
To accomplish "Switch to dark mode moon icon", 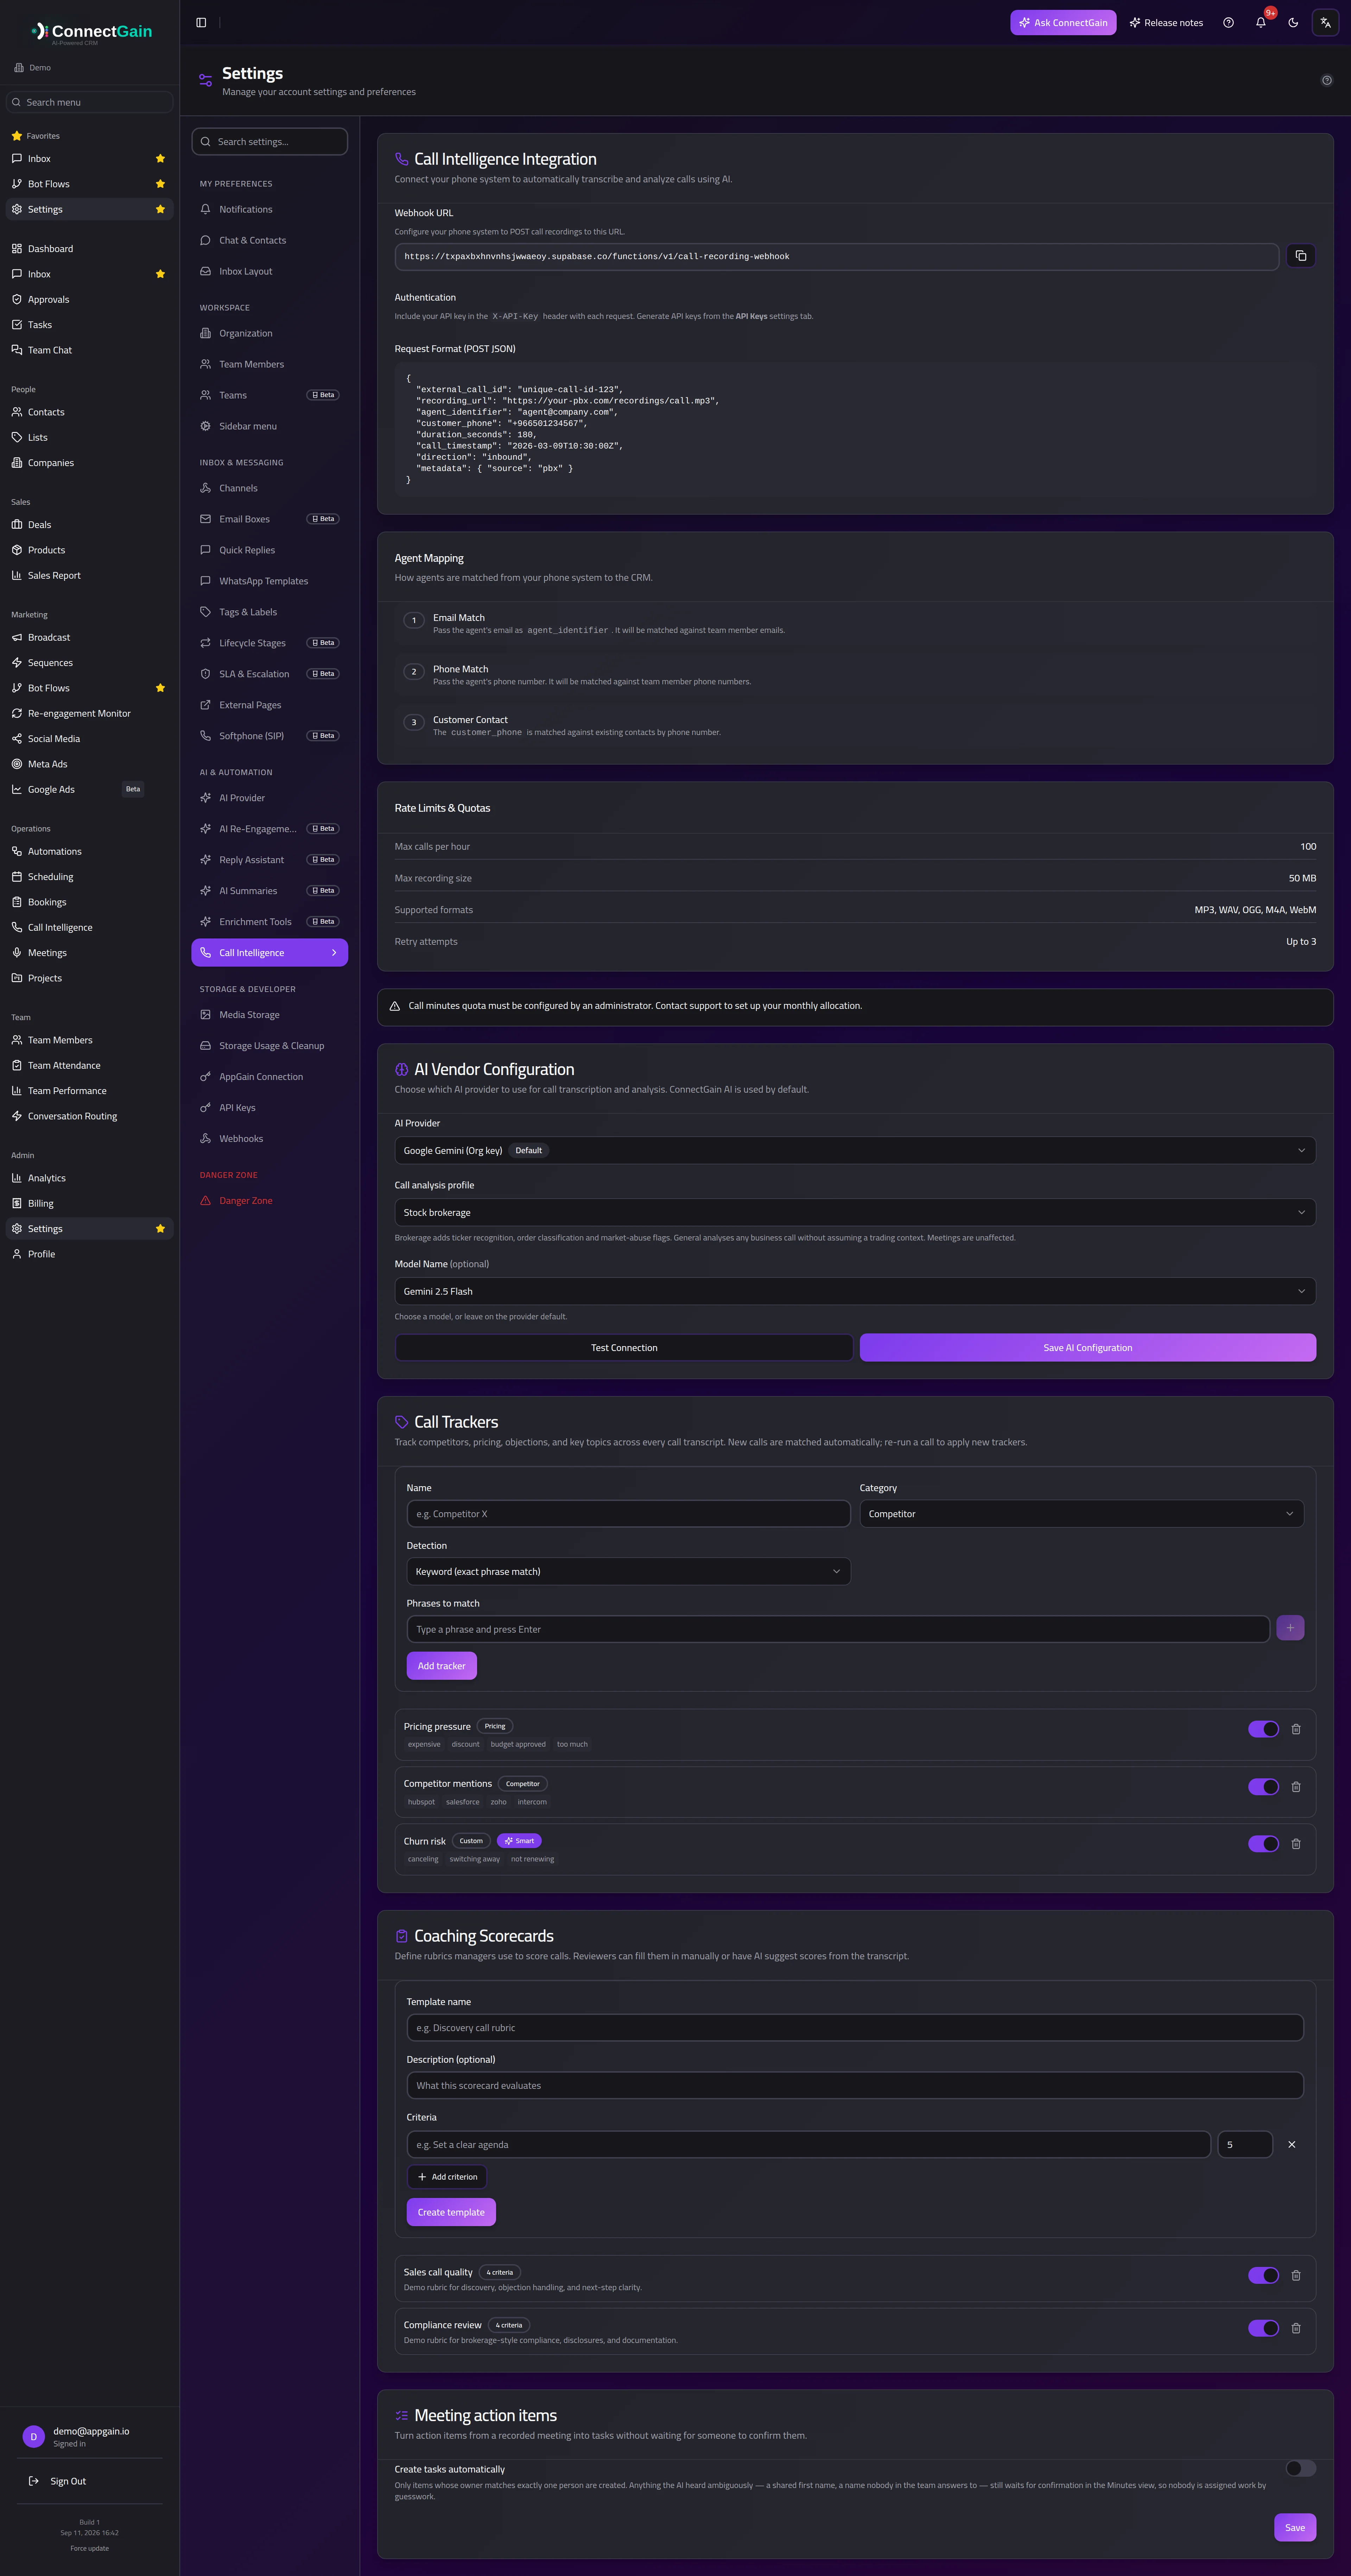I will (1293, 22).
